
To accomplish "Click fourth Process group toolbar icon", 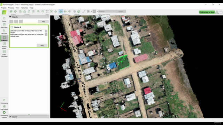I will 33,11.
